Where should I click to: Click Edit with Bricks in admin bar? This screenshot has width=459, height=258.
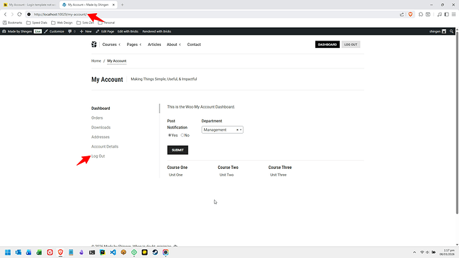(128, 31)
